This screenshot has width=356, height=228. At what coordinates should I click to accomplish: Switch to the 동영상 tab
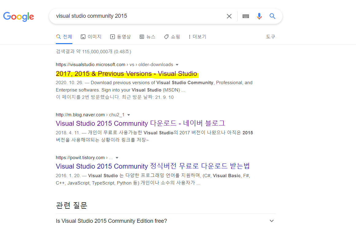pyautogui.click(x=120, y=37)
